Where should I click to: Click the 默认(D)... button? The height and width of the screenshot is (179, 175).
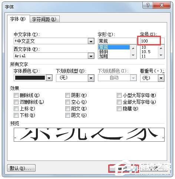21,168
